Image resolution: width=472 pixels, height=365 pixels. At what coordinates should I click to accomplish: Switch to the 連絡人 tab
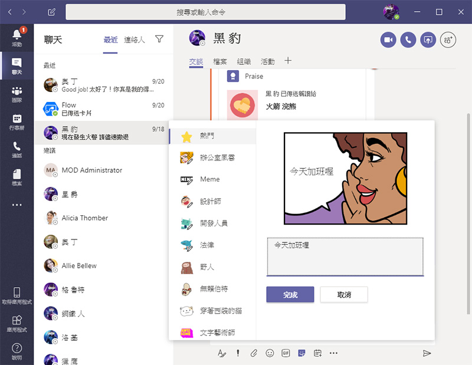click(x=135, y=40)
